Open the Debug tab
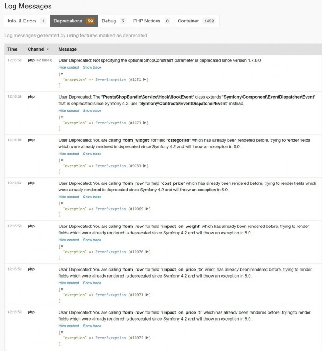 (x=114, y=21)
